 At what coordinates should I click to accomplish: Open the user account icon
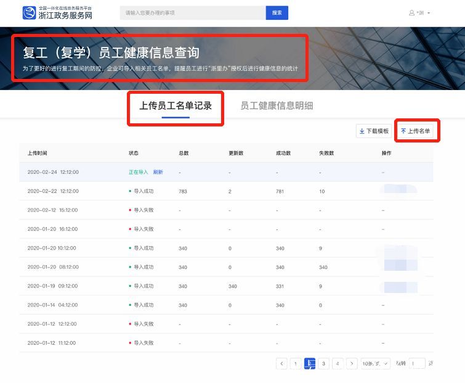point(411,13)
